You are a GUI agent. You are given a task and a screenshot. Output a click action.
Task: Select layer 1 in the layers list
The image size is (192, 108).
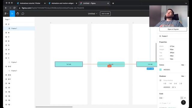(19, 58)
